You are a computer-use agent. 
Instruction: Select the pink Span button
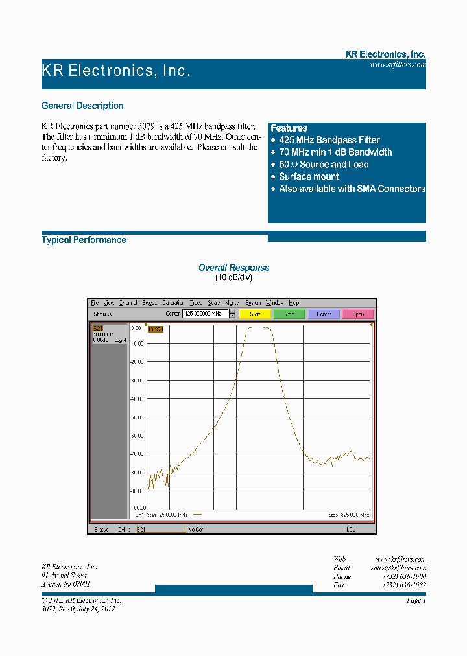(357, 314)
